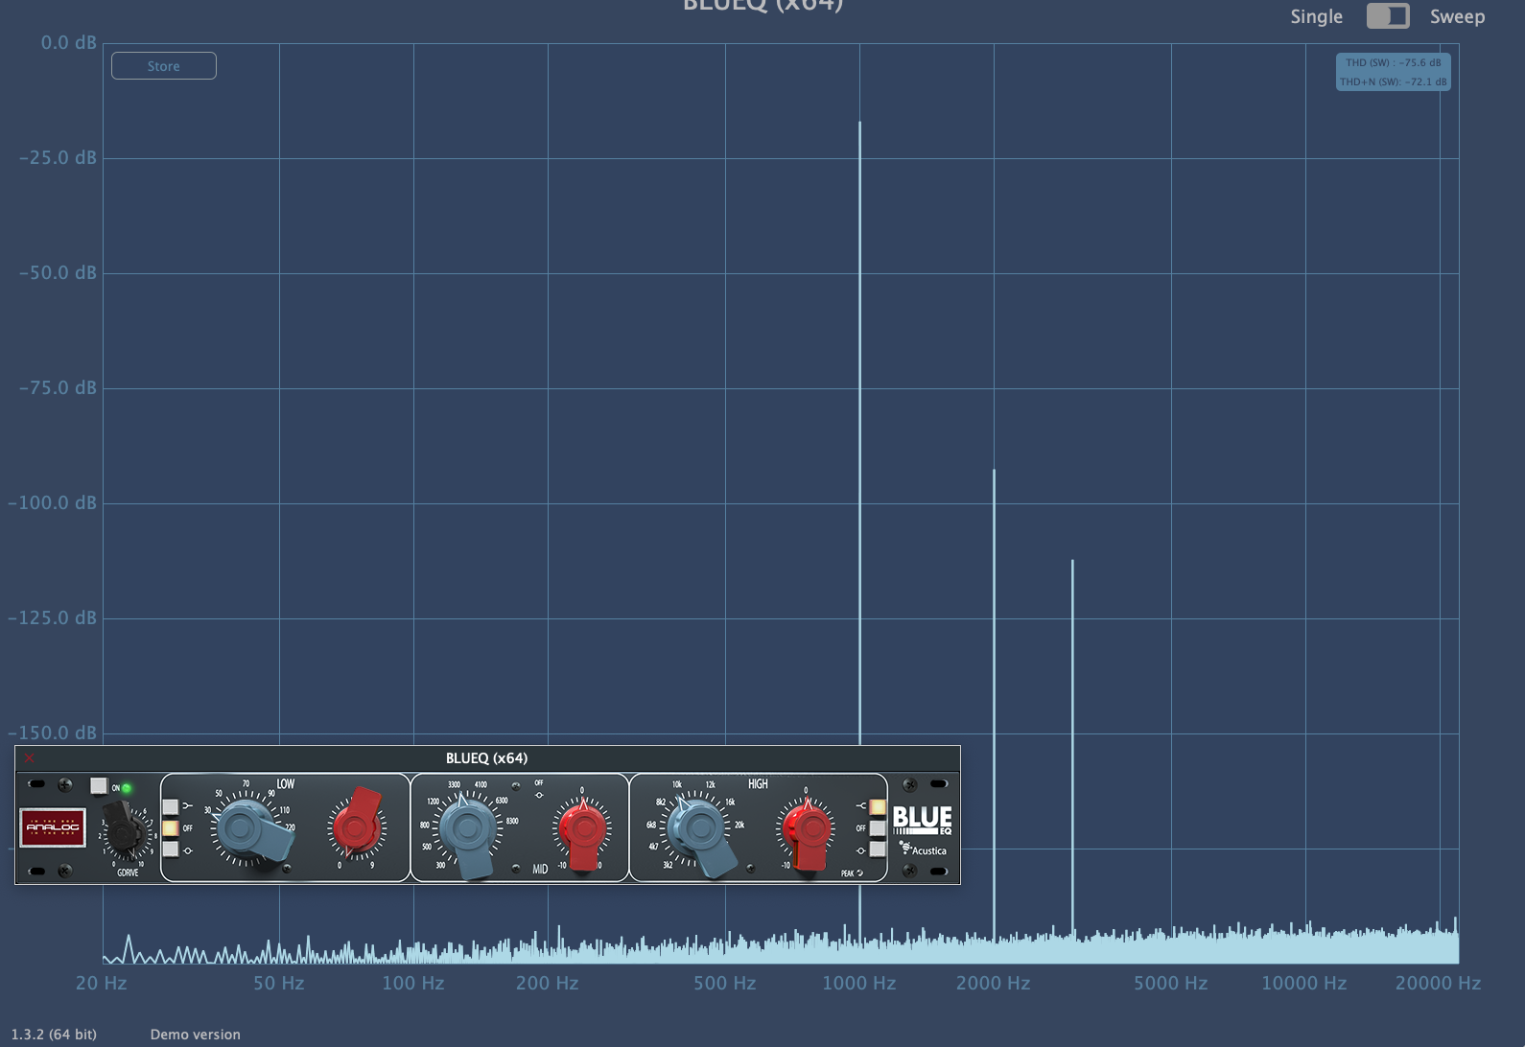Click the LOW band red gain knob
Image resolution: width=1525 pixels, height=1047 pixels.
(x=357, y=826)
